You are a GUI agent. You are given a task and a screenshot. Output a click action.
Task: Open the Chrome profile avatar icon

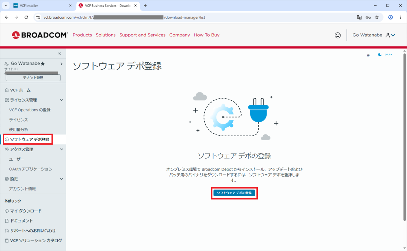pyautogui.click(x=390, y=17)
